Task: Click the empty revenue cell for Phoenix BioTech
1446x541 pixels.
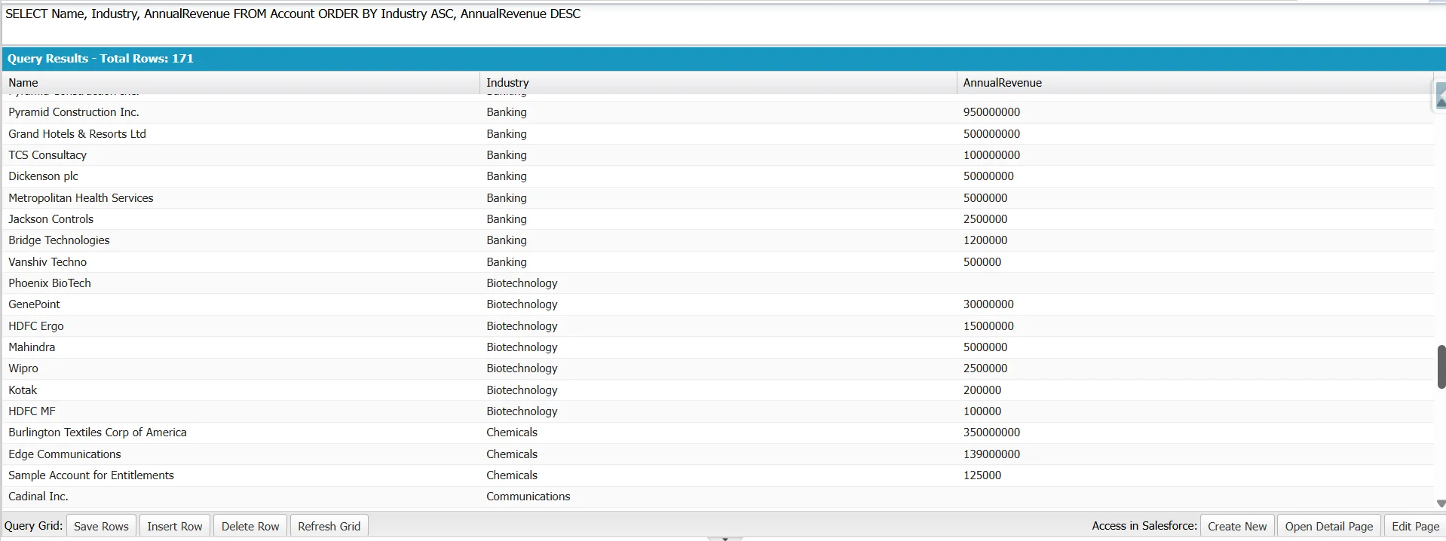Action: coord(1194,283)
